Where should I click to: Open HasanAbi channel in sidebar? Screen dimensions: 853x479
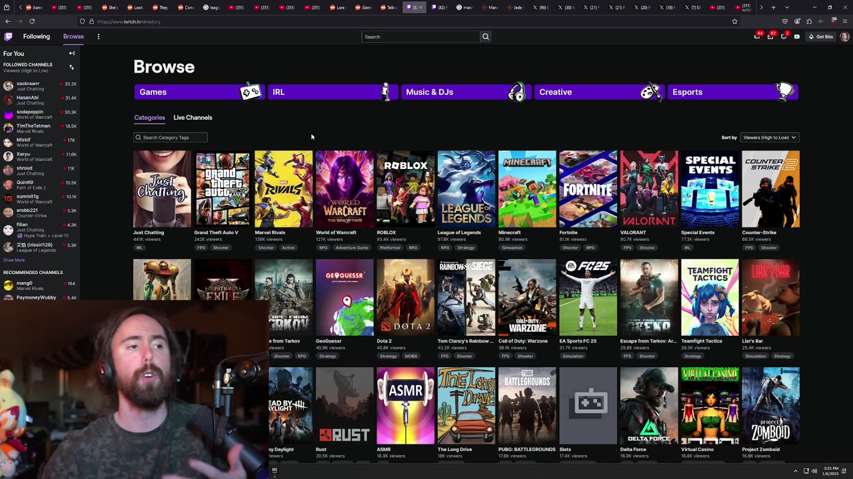pyautogui.click(x=40, y=100)
